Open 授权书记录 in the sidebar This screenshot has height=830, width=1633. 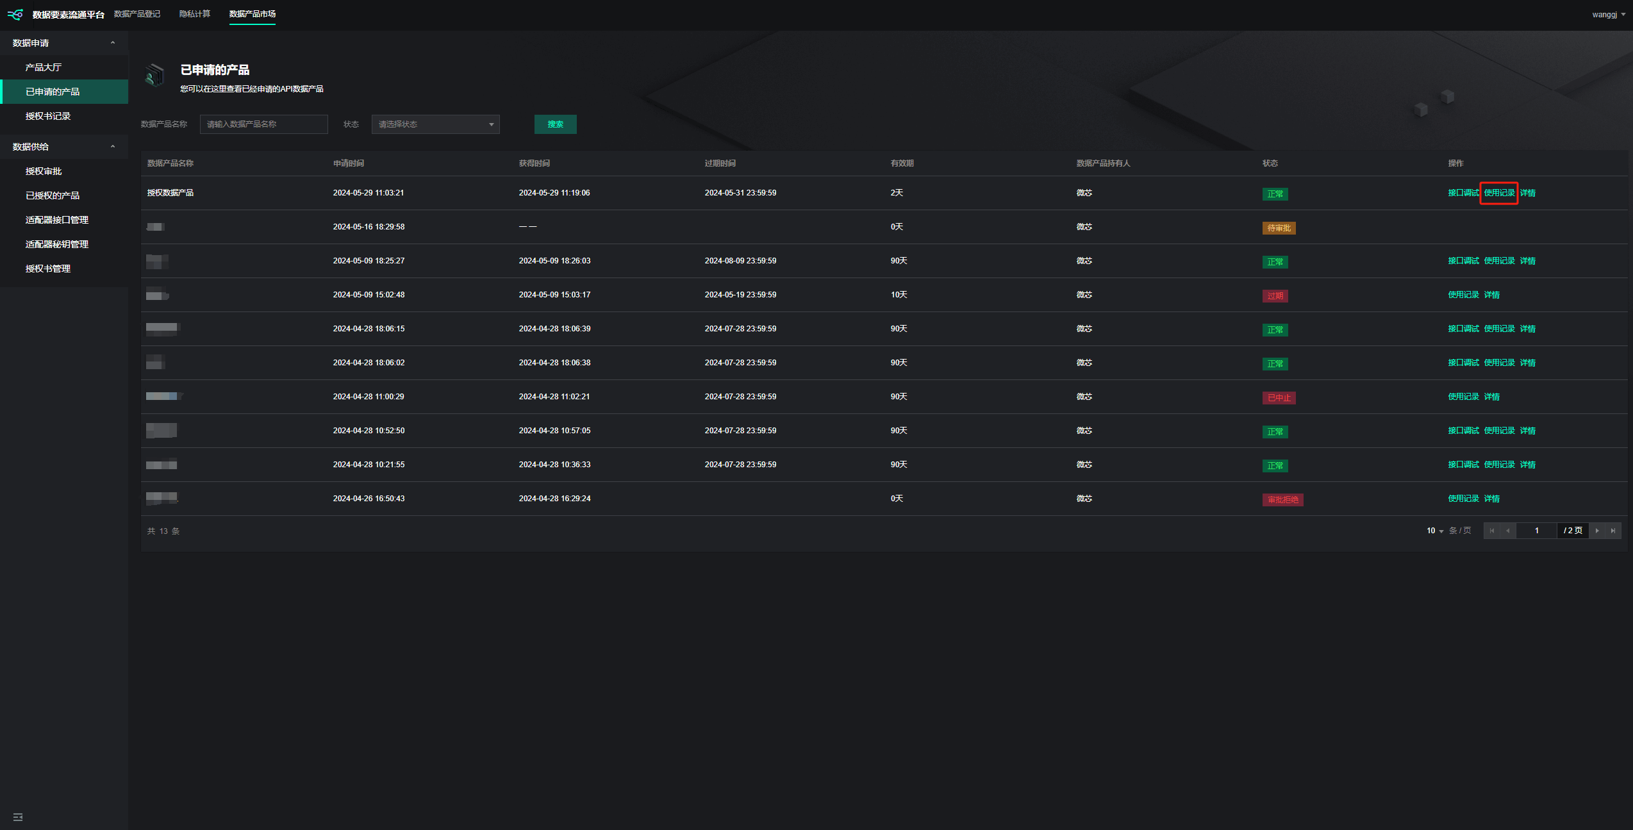[48, 116]
